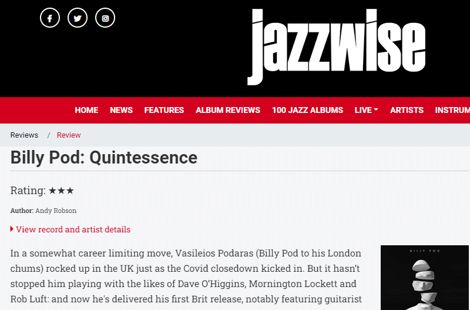Open the ARTISTS menu item
Image resolution: width=470 pixels, height=310 pixels.
click(x=407, y=110)
